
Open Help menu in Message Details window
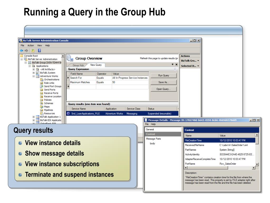click(x=153, y=124)
